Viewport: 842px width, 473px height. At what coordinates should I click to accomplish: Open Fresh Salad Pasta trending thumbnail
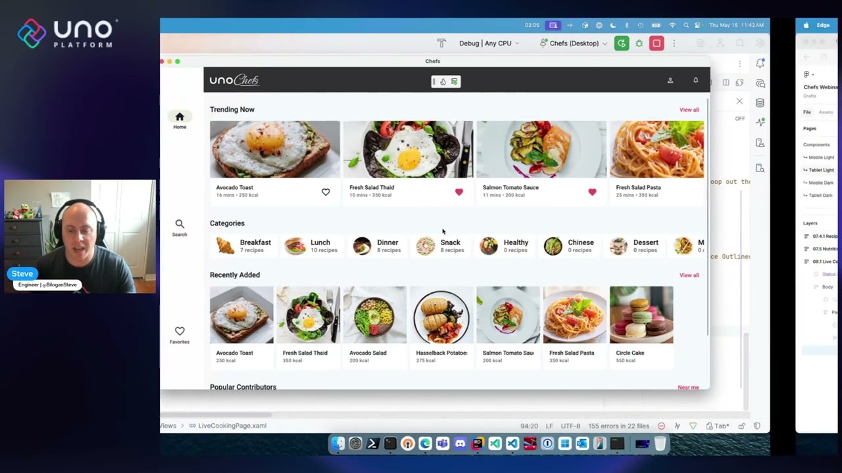tap(656, 149)
